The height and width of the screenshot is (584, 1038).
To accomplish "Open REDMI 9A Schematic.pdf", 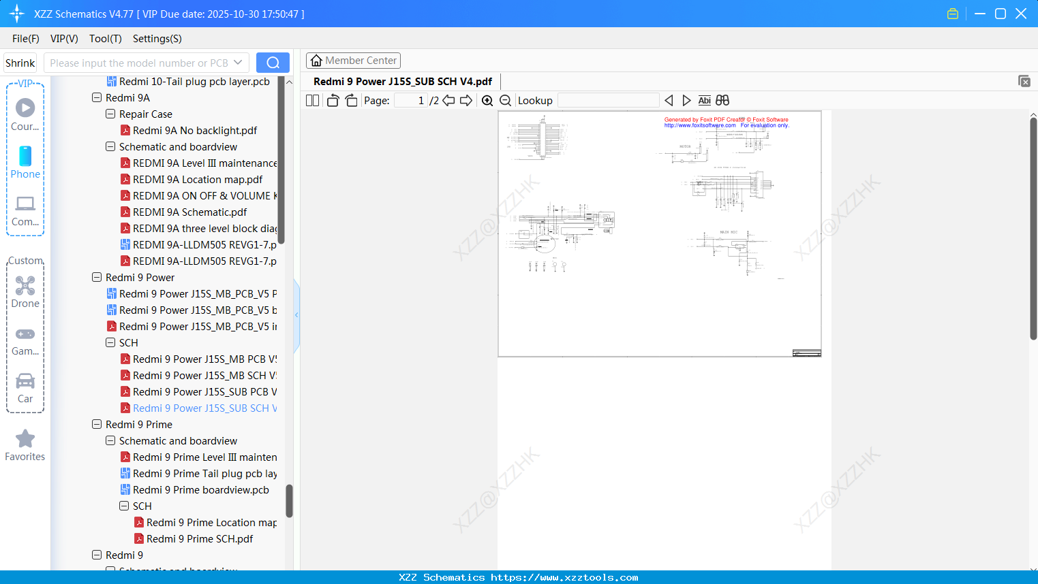I will 183,212.
